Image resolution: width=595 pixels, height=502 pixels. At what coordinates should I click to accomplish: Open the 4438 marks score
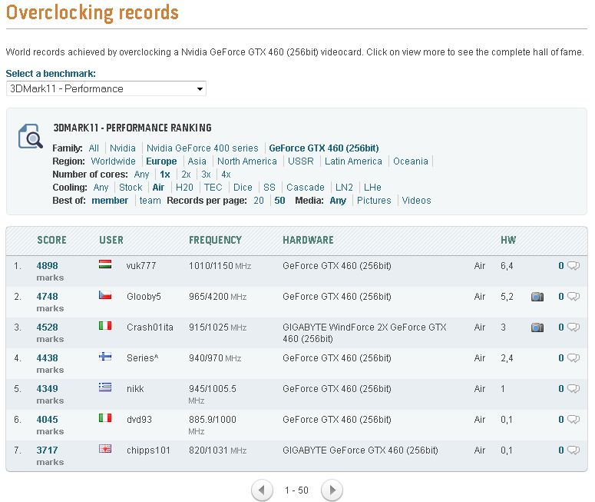(47, 358)
